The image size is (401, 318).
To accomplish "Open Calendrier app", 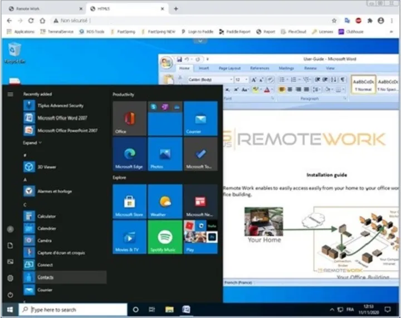I will click(x=65, y=228).
